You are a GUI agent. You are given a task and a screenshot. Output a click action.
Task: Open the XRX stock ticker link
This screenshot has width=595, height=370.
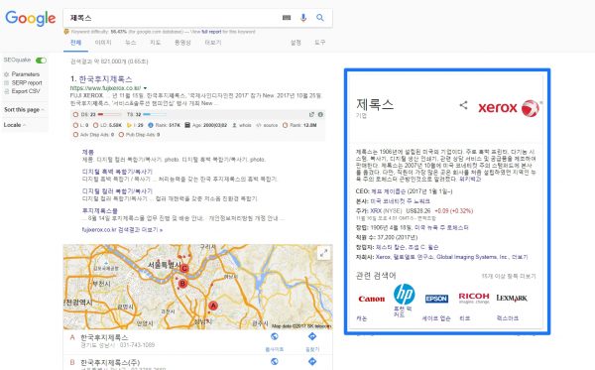coord(376,211)
